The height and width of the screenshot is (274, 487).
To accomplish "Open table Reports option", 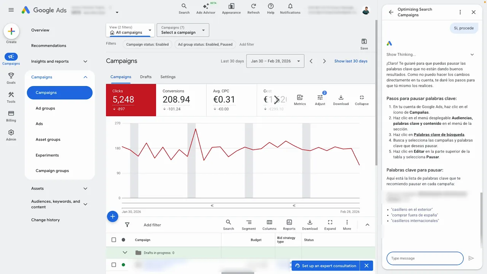I will pyautogui.click(x=289, y=225).
